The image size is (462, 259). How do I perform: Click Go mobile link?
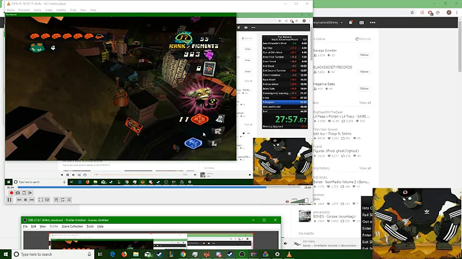tap(306, 233)
